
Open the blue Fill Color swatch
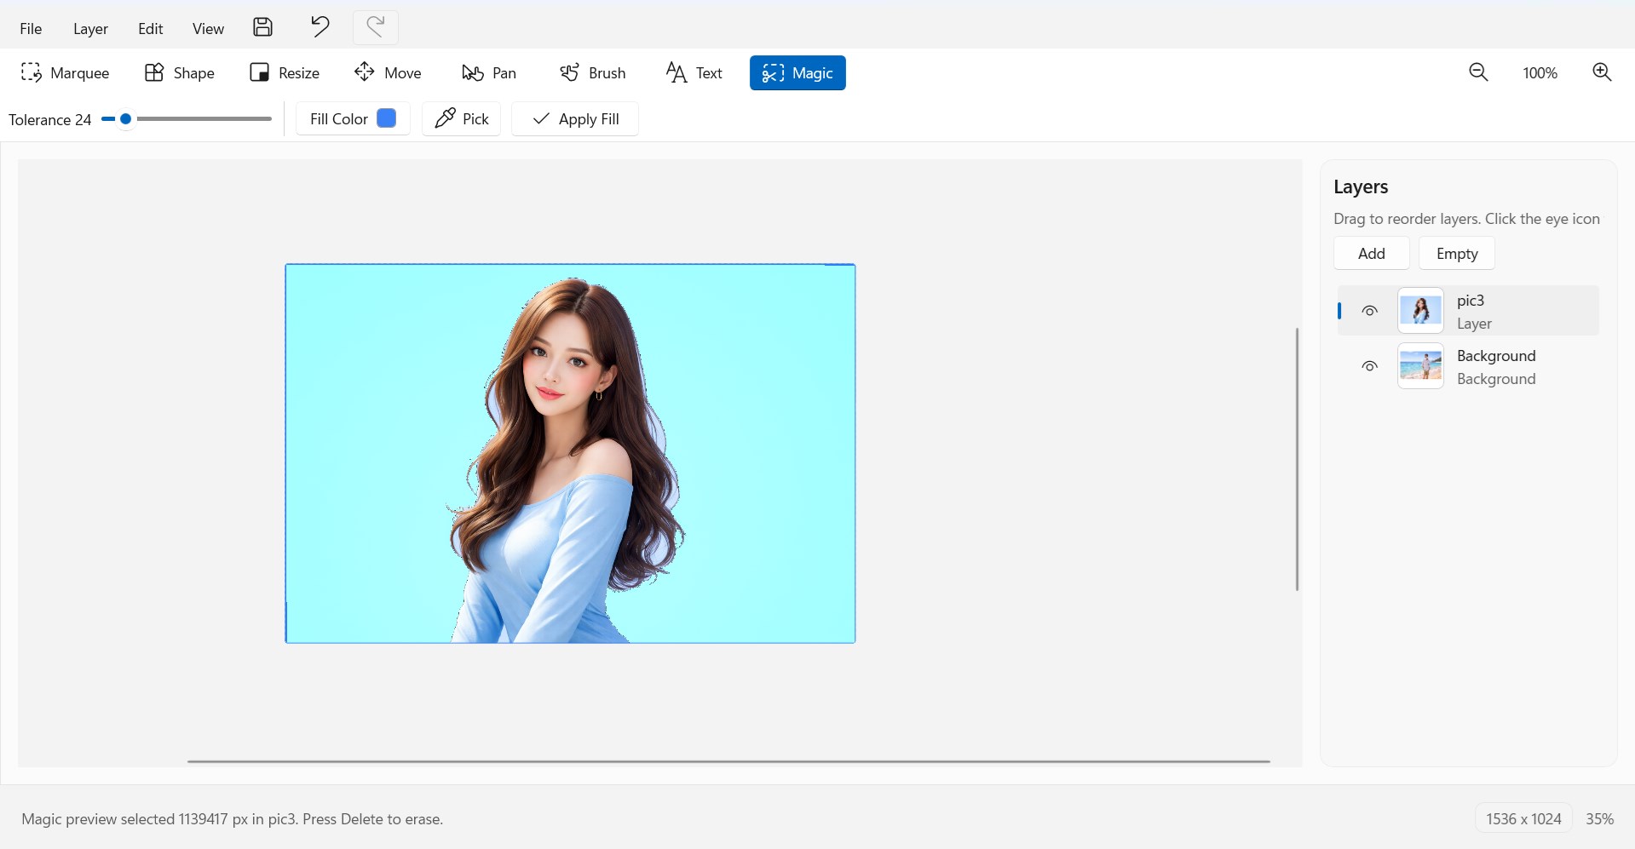tap(386, 118)
